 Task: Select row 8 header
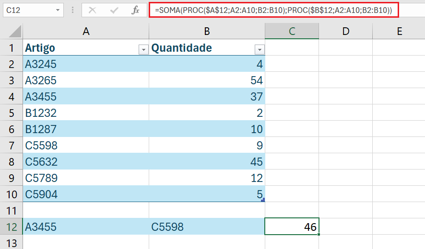[x=12, y=161]
